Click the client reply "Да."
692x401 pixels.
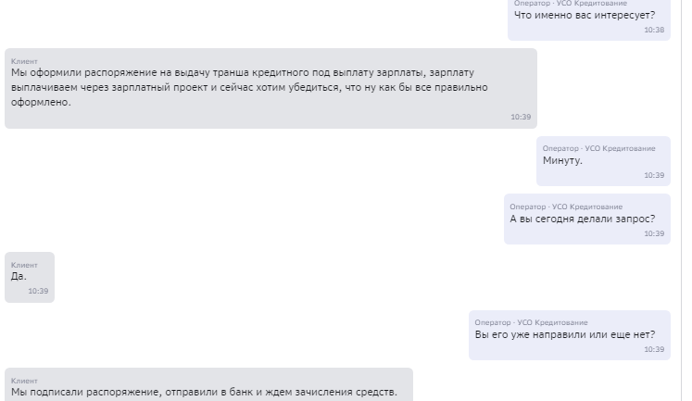click(19, 276)
